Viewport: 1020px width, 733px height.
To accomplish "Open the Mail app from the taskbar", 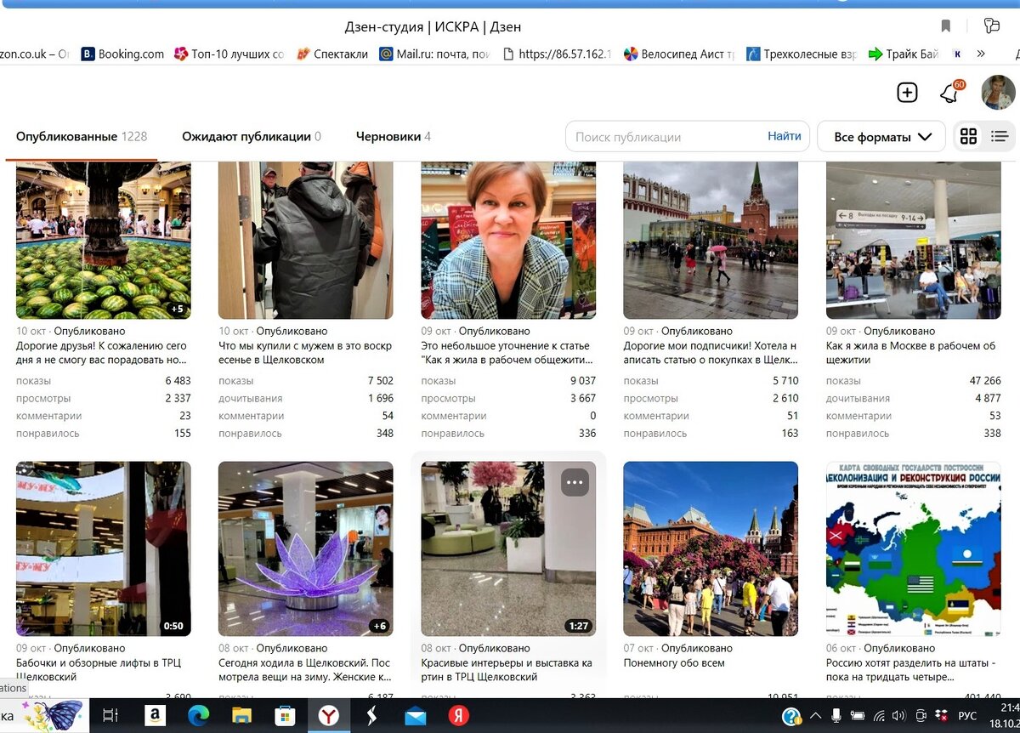I will (416, 716).
